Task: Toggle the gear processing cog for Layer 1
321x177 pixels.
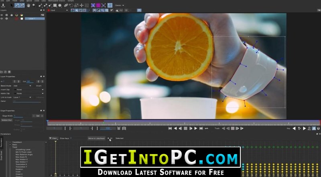Action: (x=7, y=18)
